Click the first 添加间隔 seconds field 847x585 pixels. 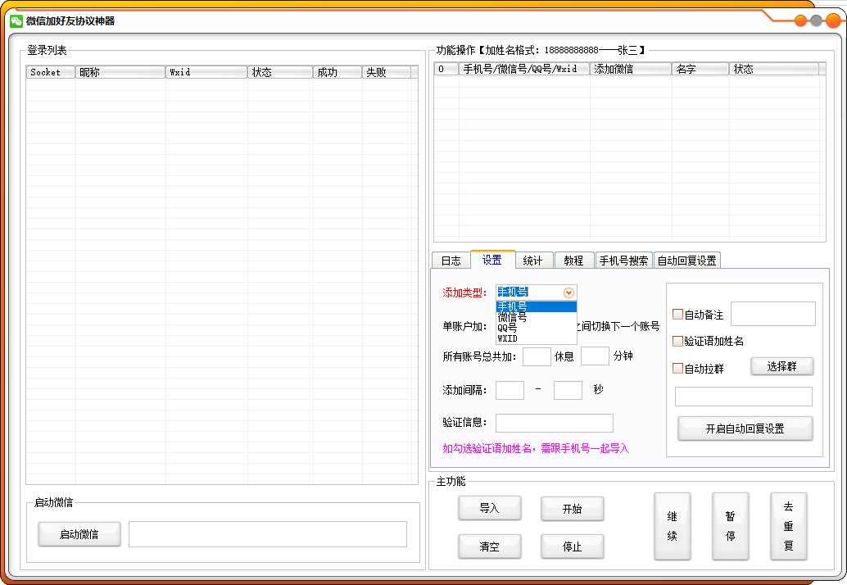[x=510, y=390]
